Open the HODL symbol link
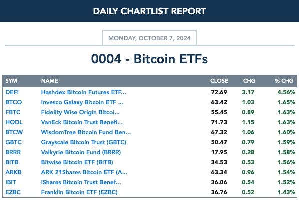The width and height of the screenshot is (299, 200). [14, 122]
